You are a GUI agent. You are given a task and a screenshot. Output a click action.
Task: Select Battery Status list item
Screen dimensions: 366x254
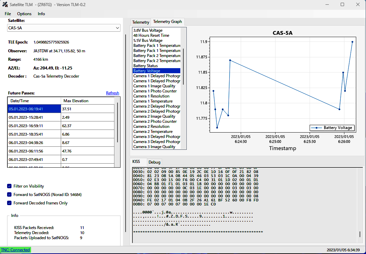157,66
